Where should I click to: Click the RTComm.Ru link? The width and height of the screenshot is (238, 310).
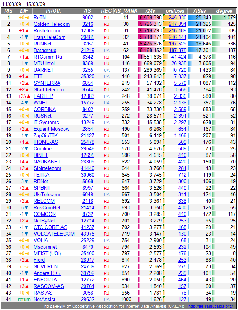(x=48, y=57)
